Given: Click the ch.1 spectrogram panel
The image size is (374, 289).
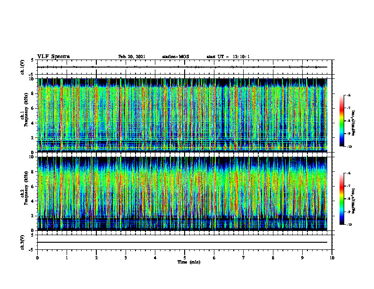Looking at the screenshot, I should pyautogui.click(x=182, y=115).
